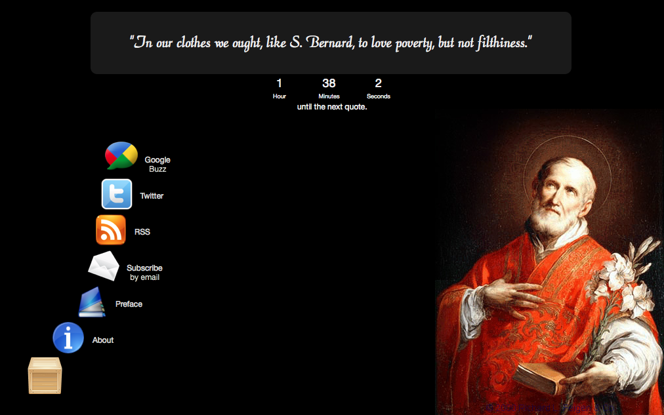The width and height of the screenshot is (664, 415).
Task: Open the Google Buzz speech-bubble icon
Action: 121,155
